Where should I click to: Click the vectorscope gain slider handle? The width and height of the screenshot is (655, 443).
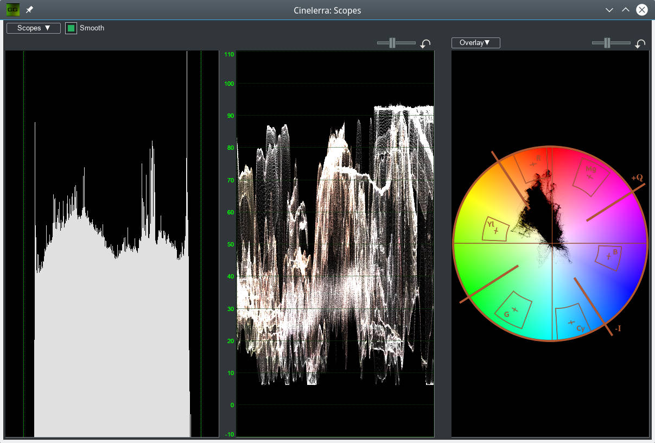[x=608, y=43]
